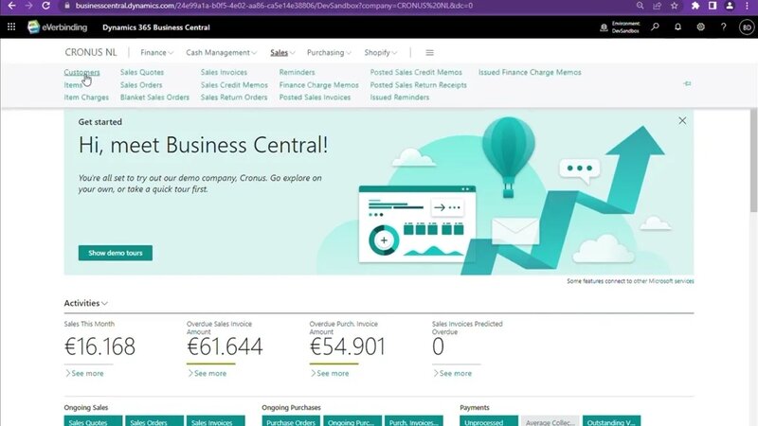Open the BD user account avatar

(x=747, y=27)
